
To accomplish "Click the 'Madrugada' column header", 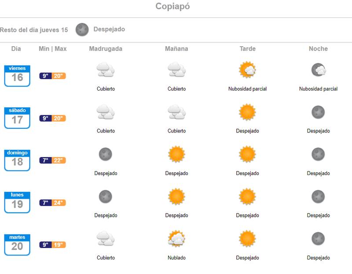I will coord(106,49).
